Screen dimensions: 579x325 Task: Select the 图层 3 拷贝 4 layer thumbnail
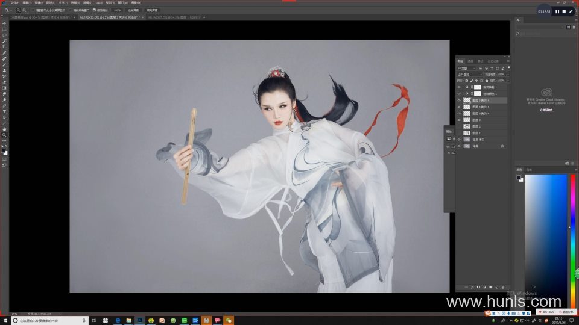pos(467,114)
